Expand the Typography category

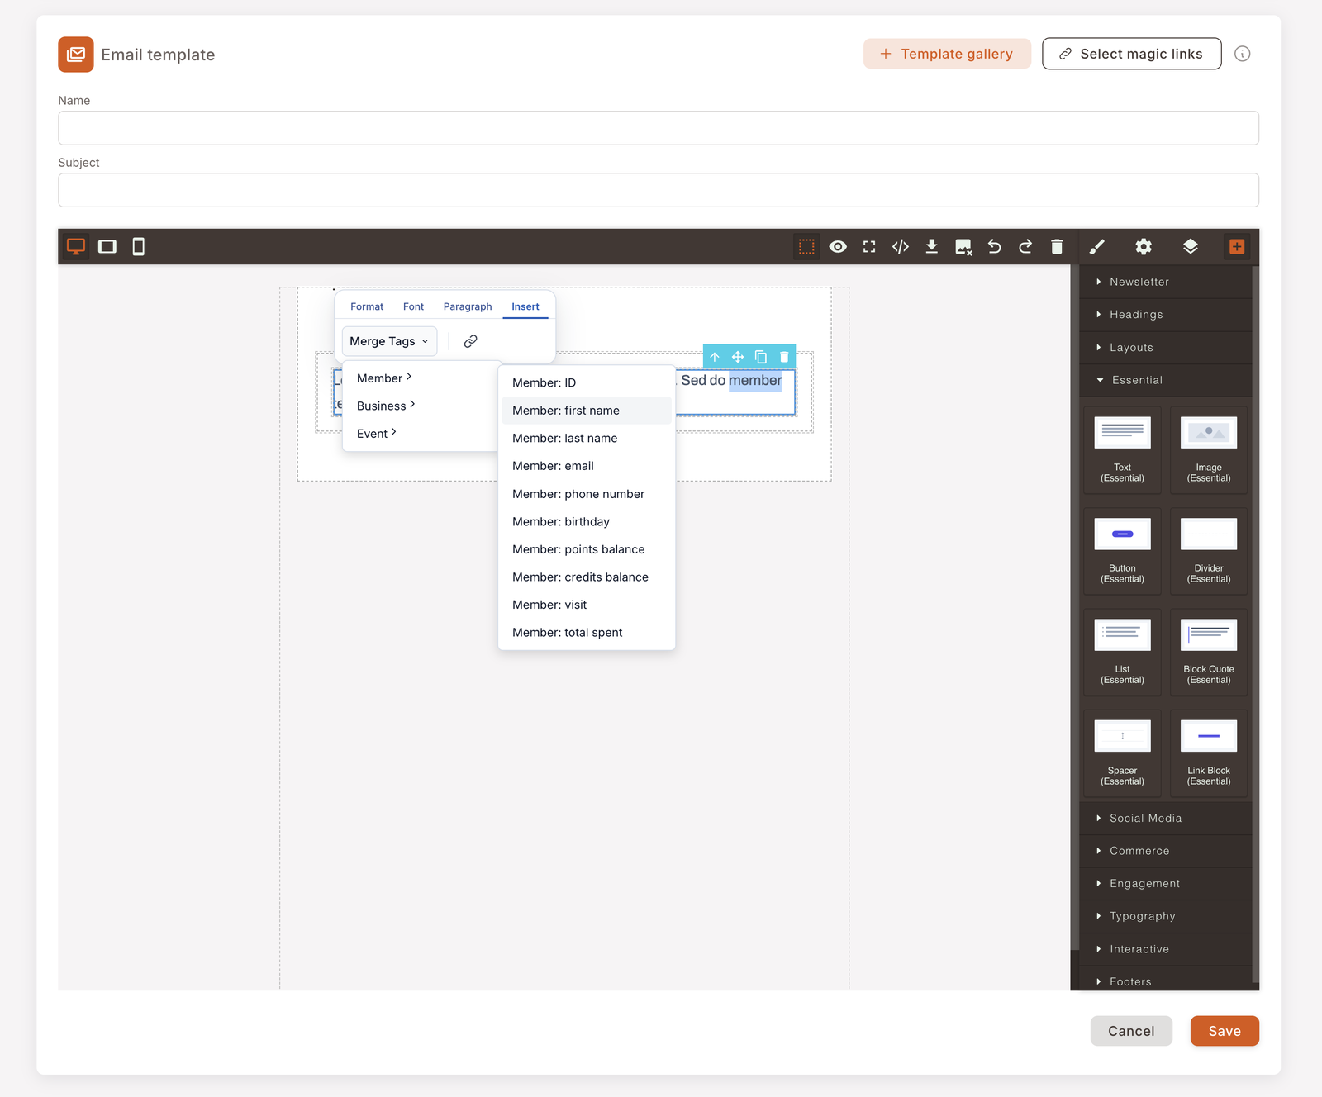click(x=1165, y=916)
